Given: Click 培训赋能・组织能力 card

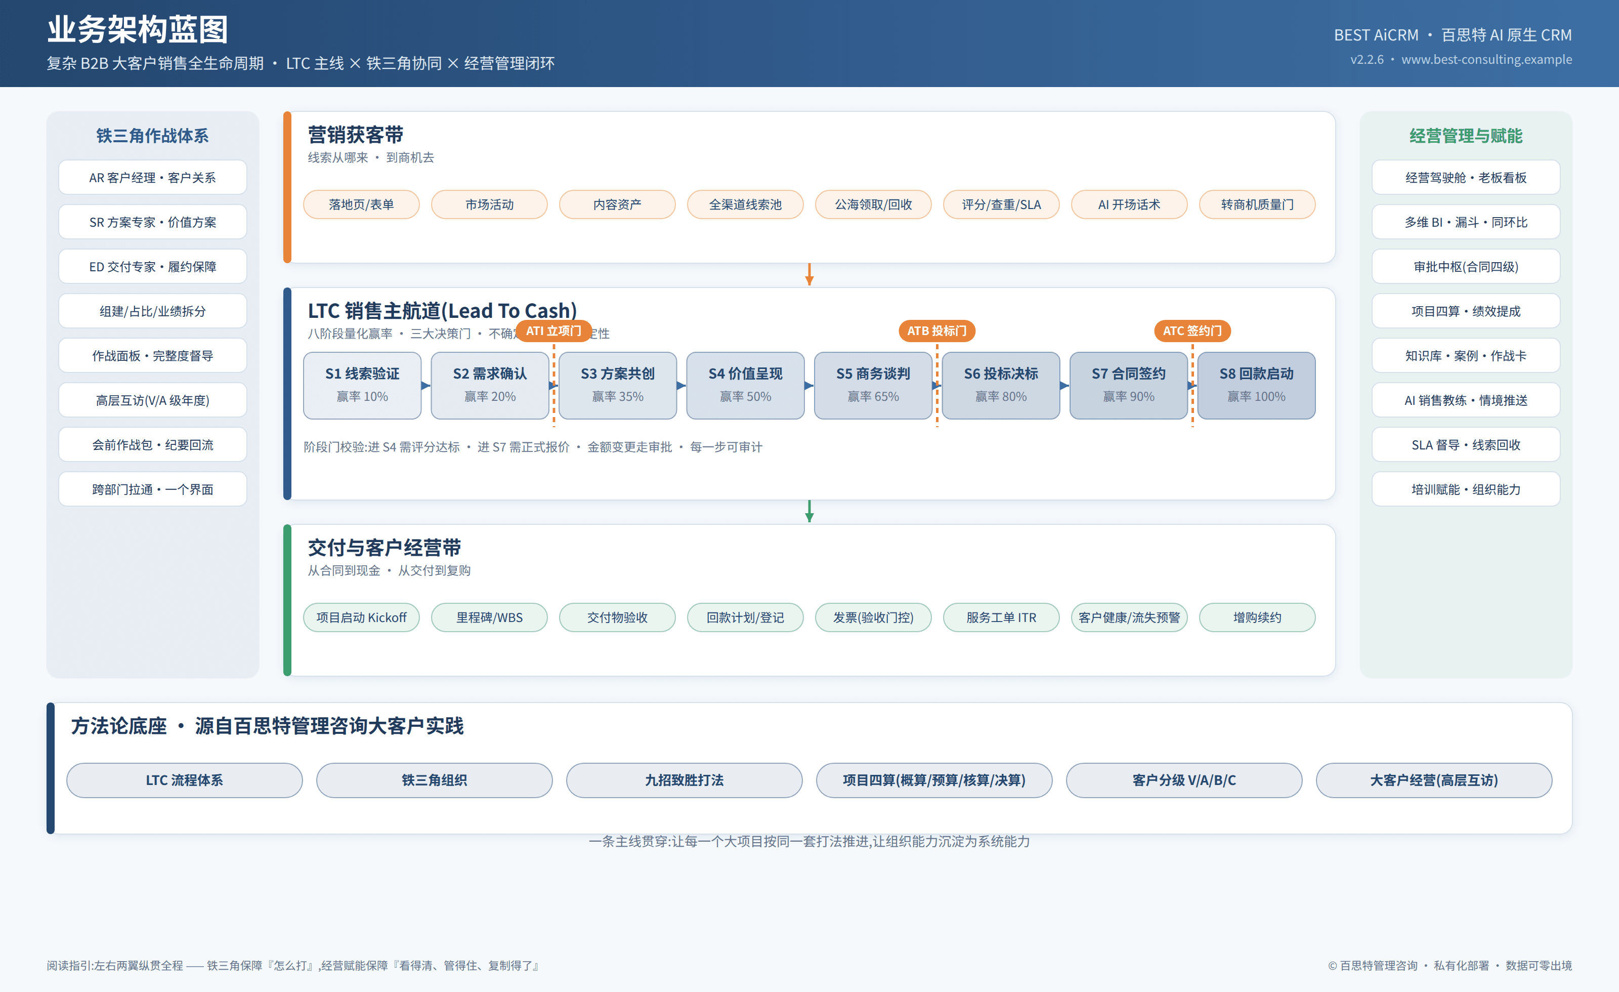Looking at the screenshot, I should coord(1466,489).
